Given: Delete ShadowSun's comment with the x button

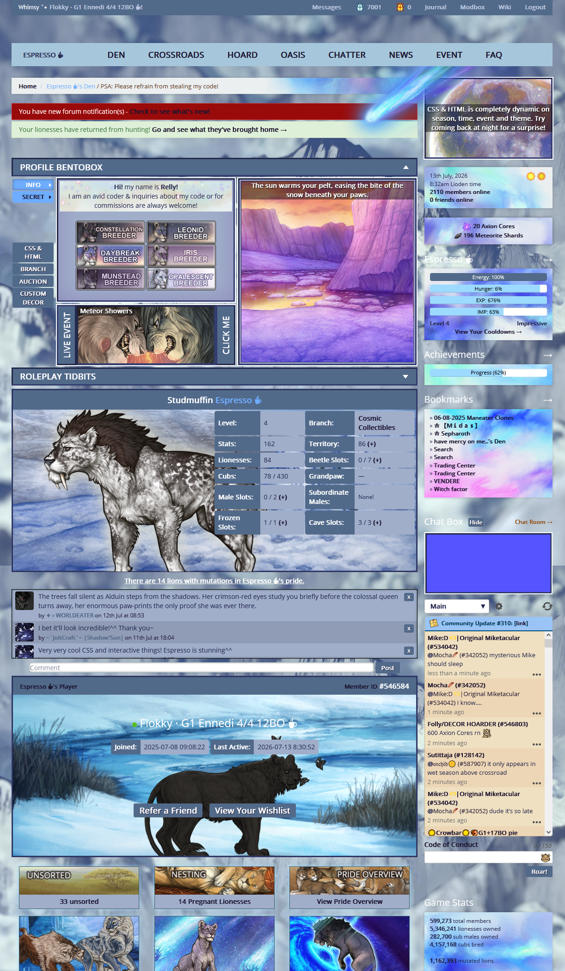Looking at the screenshot, I should coord(409,629).
